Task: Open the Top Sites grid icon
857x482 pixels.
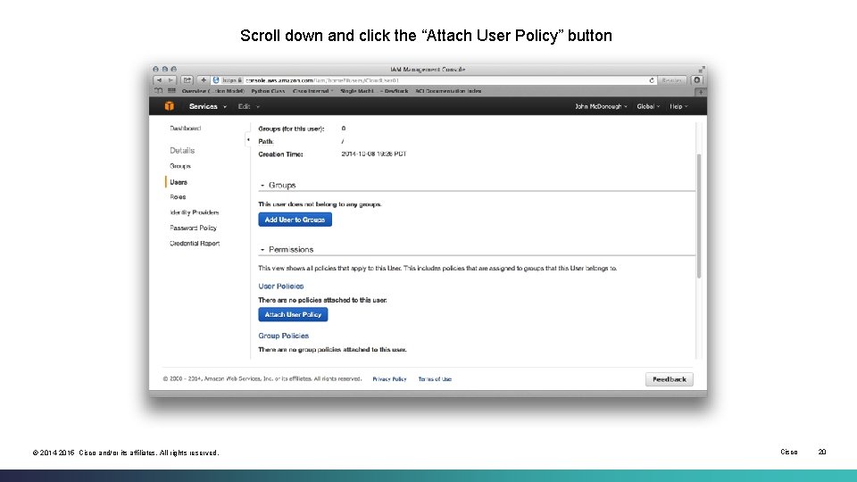Action: click(x=171, y=91)
